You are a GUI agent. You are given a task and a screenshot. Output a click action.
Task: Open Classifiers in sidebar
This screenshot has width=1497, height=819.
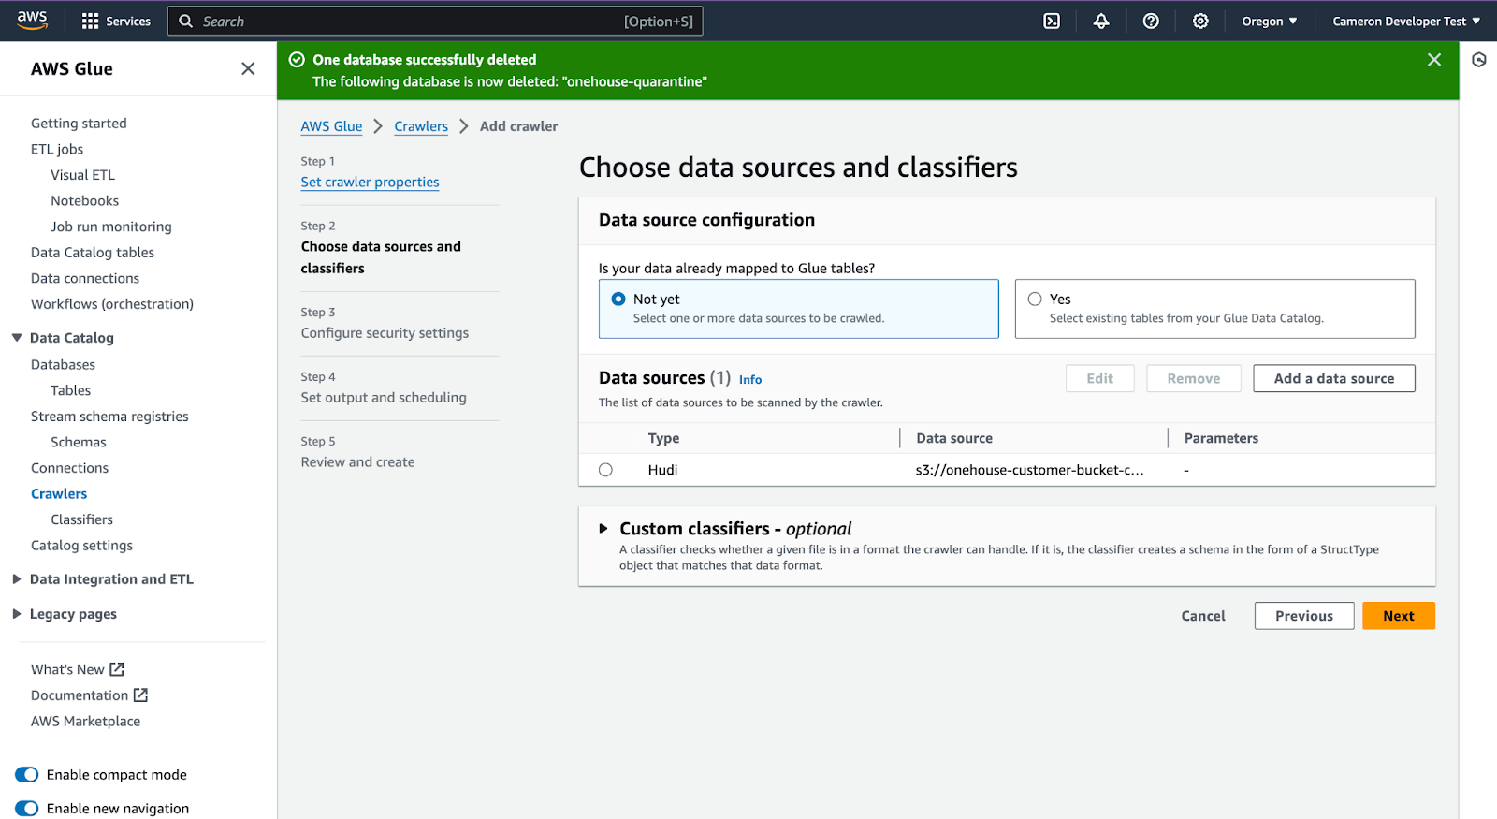[81, 519]
